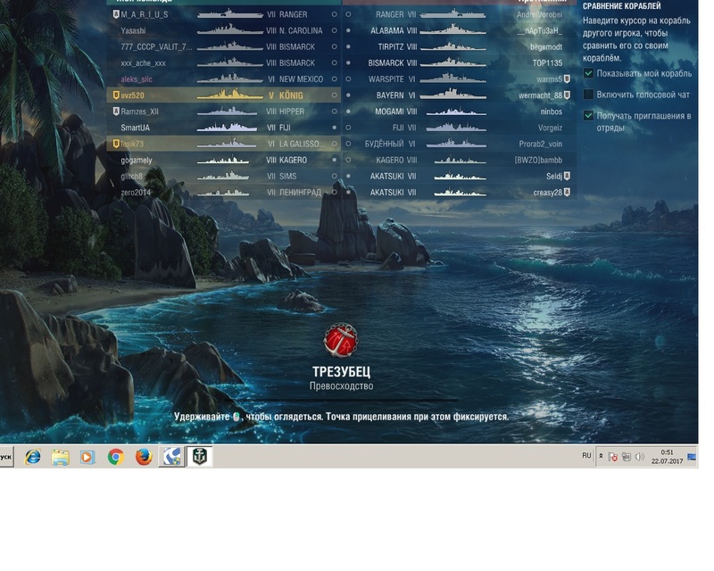Click the RU language indicator
The width and height of the screenshot is (714, 571).
click(586, 455)
